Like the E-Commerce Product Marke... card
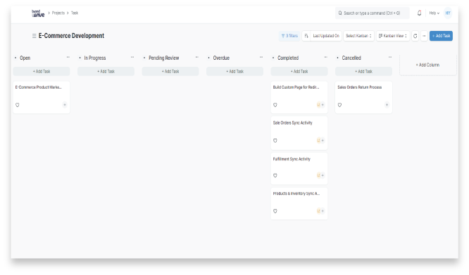The width and height of the screenshot is (469, 275). click(18, 105)
